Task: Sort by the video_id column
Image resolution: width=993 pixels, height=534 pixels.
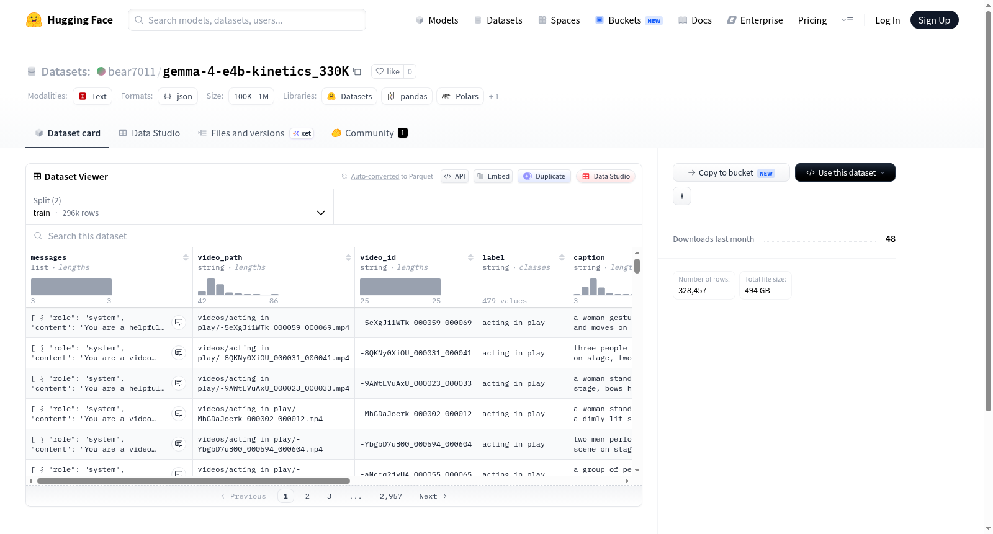Action: [470, 257]
